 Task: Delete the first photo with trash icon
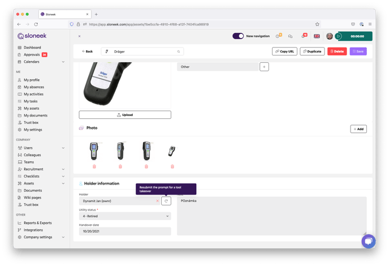(x=94, y=166)
